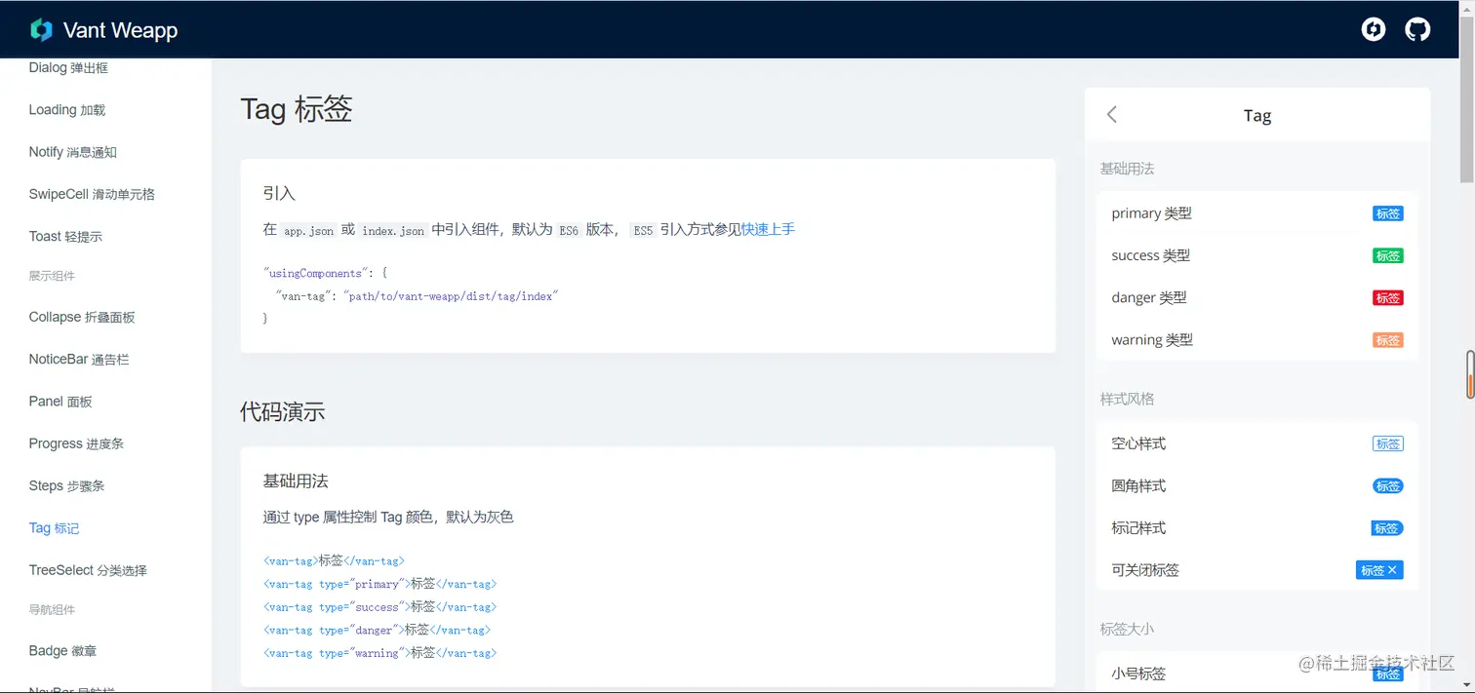Click the ES5 inline code label
This screenshot has height=693, width=1475.
[x=643, y=231]
